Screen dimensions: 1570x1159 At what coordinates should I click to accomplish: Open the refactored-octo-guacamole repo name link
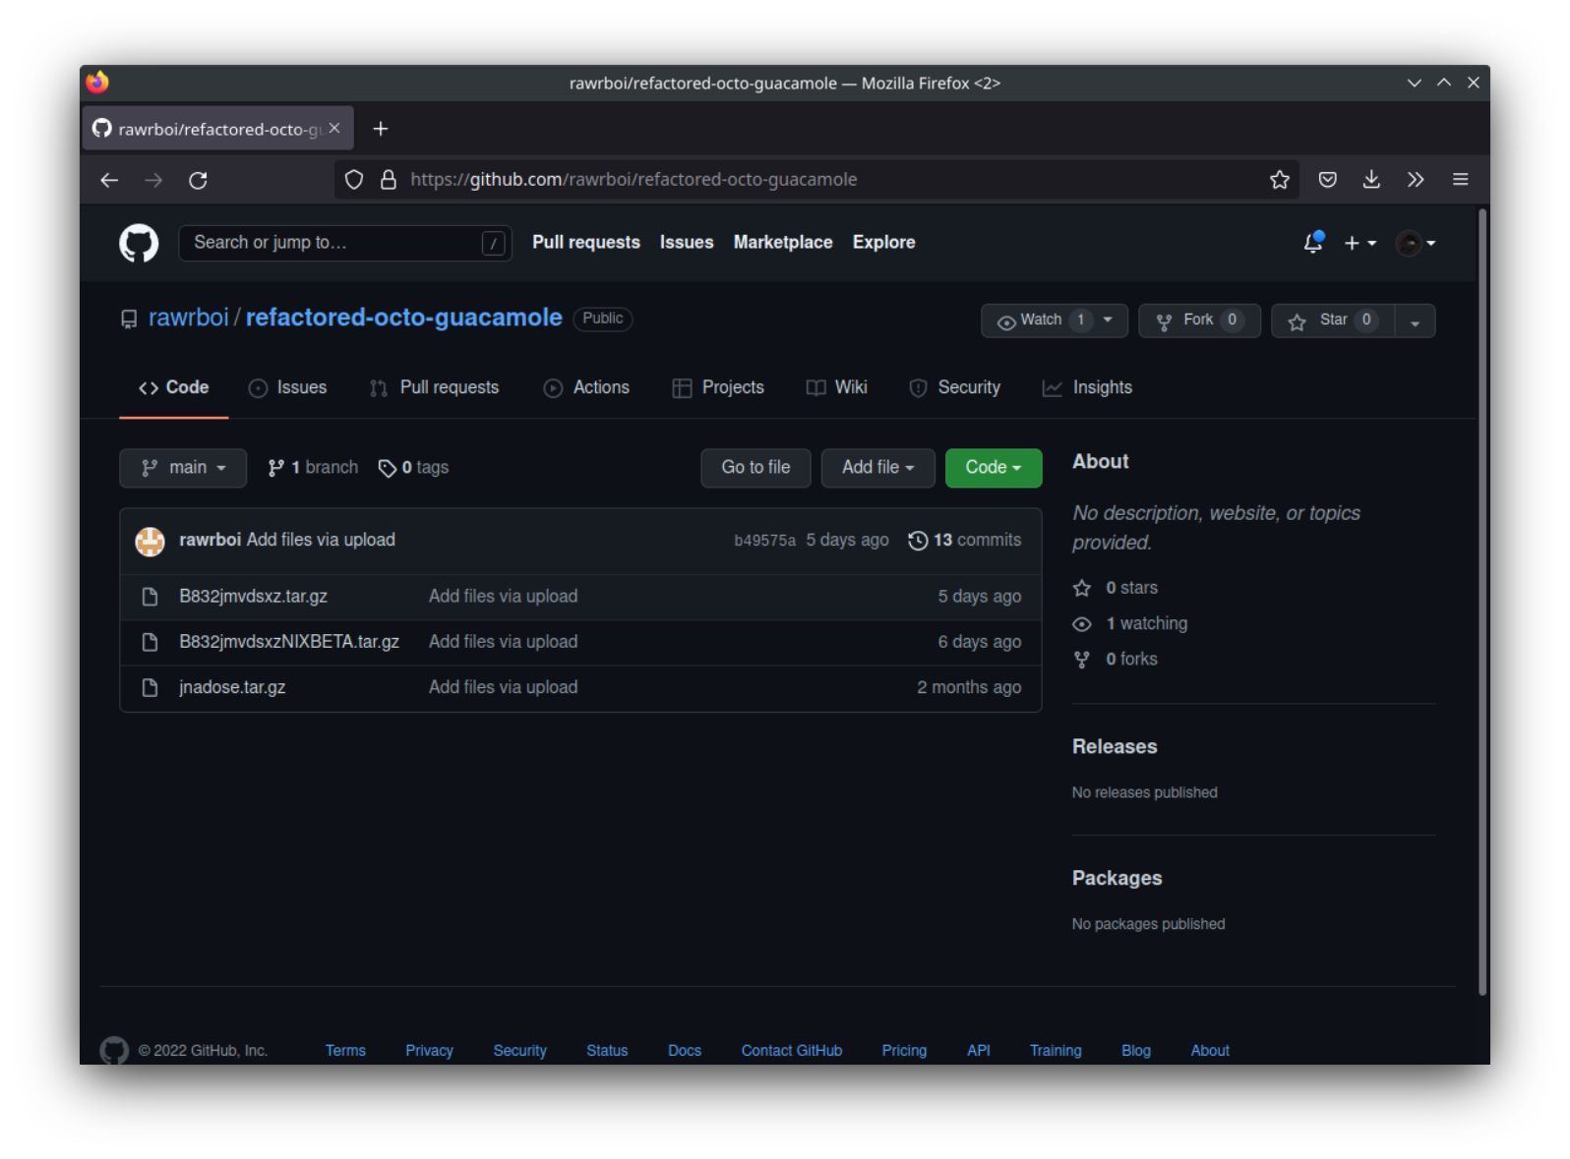404,318
